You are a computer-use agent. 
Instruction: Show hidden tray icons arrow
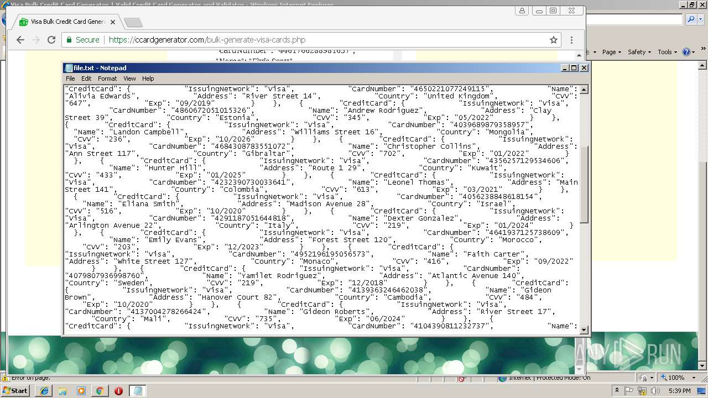617,391
